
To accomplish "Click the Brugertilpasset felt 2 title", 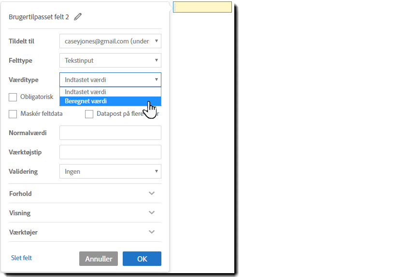I will click(39, 17).
